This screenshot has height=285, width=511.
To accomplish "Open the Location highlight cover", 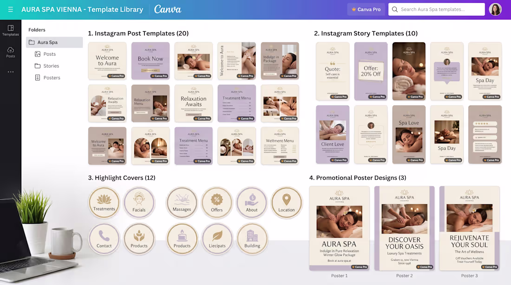I will pyautogui.click(x=287, y=202).
